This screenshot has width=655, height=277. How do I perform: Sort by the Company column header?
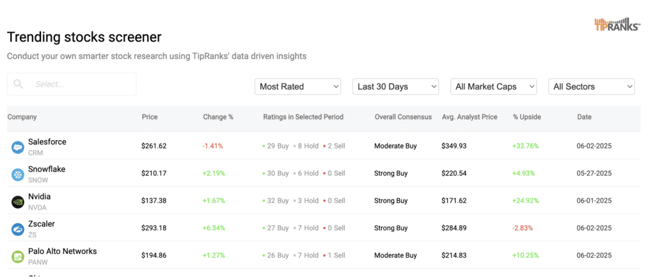pos(22,117)
